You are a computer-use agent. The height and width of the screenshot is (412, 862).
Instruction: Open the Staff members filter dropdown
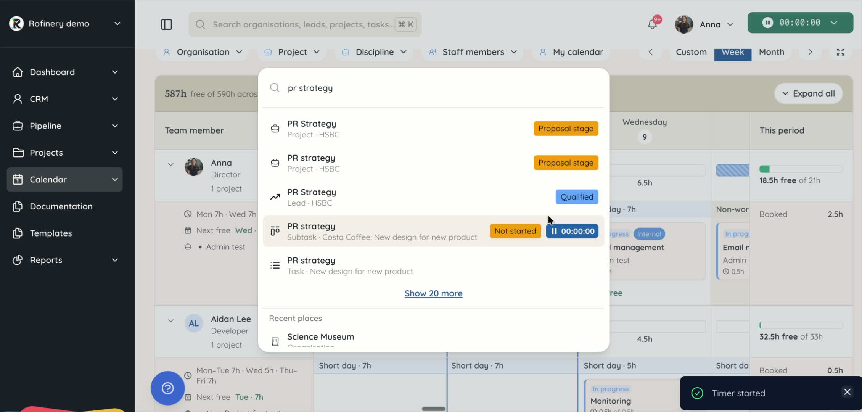click(473, 52)
